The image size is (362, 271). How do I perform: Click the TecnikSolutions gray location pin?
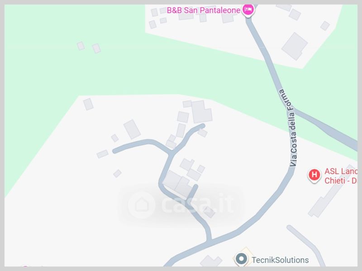coord(241,259)
